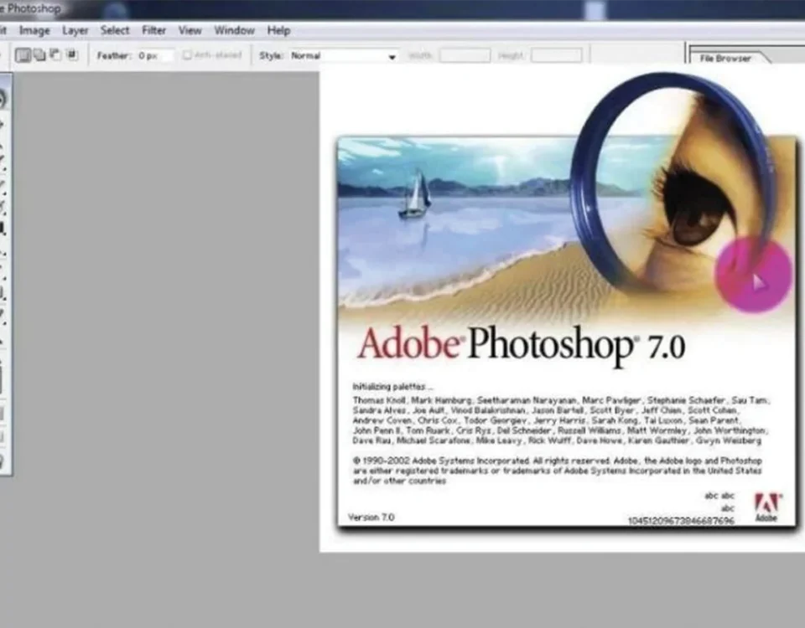805x628 pixels.
Task: Select the New selection mode icon
Action: coord(23,55)
